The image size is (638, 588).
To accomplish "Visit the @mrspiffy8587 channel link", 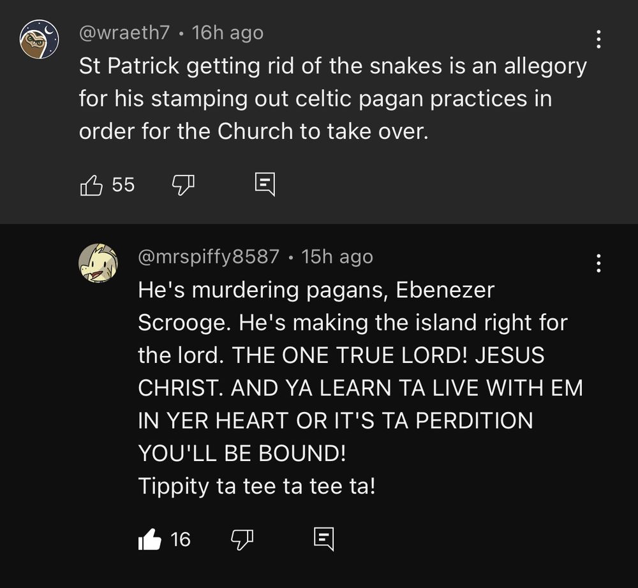I will (x=209, y=256).
